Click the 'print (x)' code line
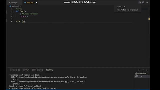160x90 pixels. coord(20,21)
